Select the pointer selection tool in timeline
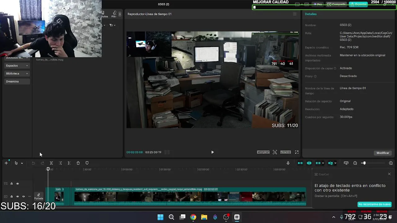Viewport: 397px width, 223px height. point(16,163)
